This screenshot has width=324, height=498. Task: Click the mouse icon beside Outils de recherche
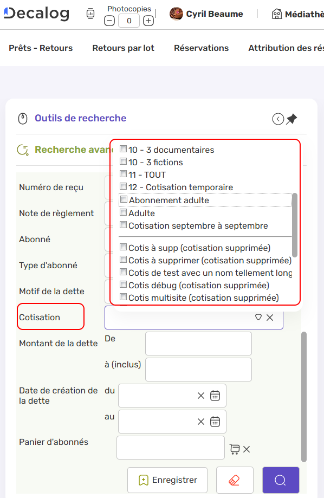[x=23, y=119]
